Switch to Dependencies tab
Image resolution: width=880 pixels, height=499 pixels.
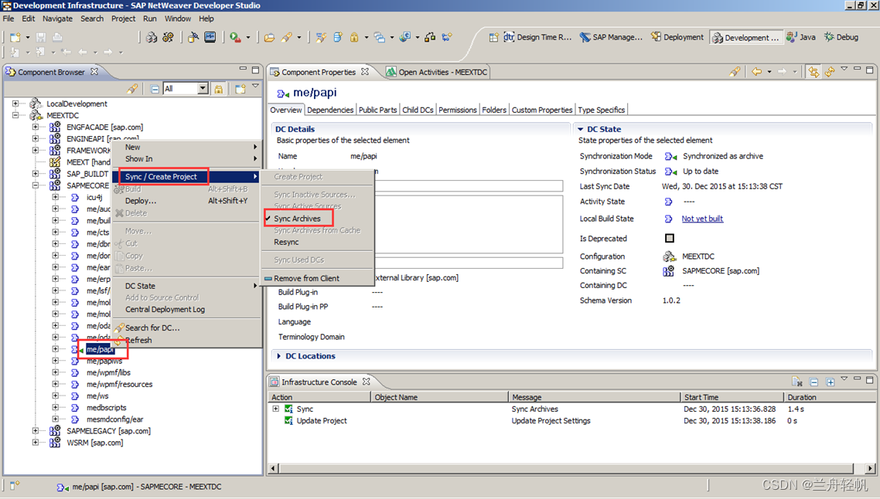point(330,110)
